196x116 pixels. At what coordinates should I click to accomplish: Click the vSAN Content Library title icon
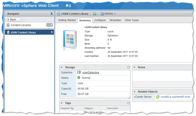pyautogui.click(x=59, y=14)
